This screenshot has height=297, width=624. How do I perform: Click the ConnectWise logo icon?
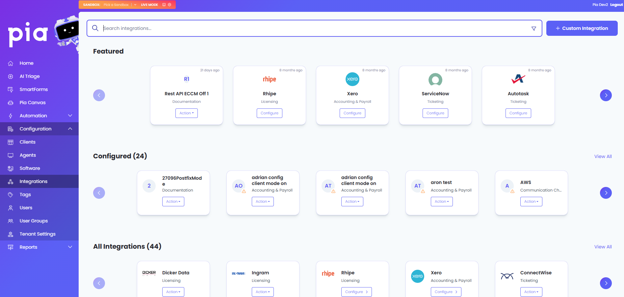pyautogui.click(x=507, y=276)
